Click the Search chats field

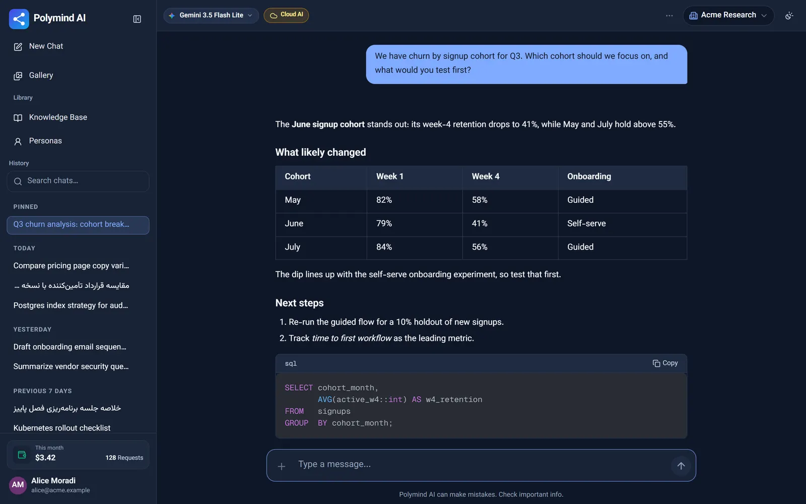pos(78,181)
